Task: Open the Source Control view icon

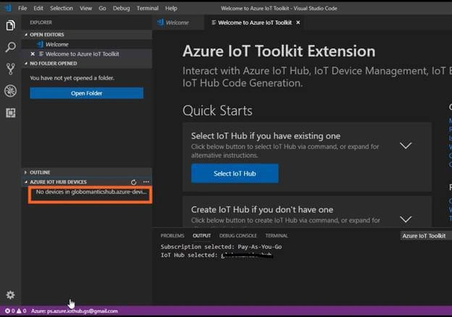Action: click(x=10, y=69)
